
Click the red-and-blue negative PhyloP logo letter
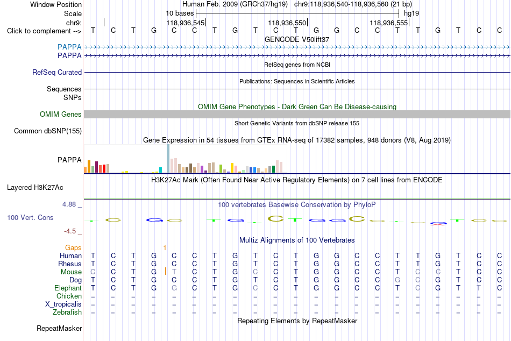click(438, 224)
